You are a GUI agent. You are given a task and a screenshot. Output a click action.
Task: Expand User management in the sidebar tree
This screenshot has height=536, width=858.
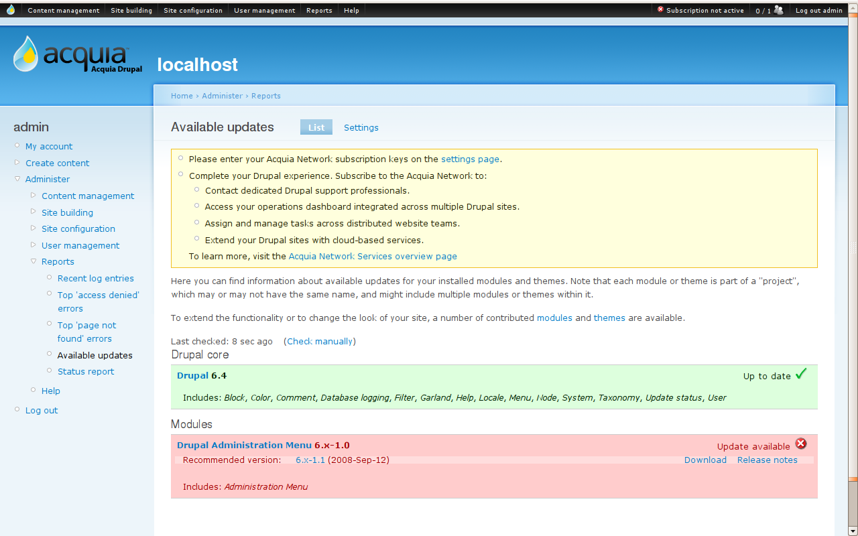pos(33,245)
